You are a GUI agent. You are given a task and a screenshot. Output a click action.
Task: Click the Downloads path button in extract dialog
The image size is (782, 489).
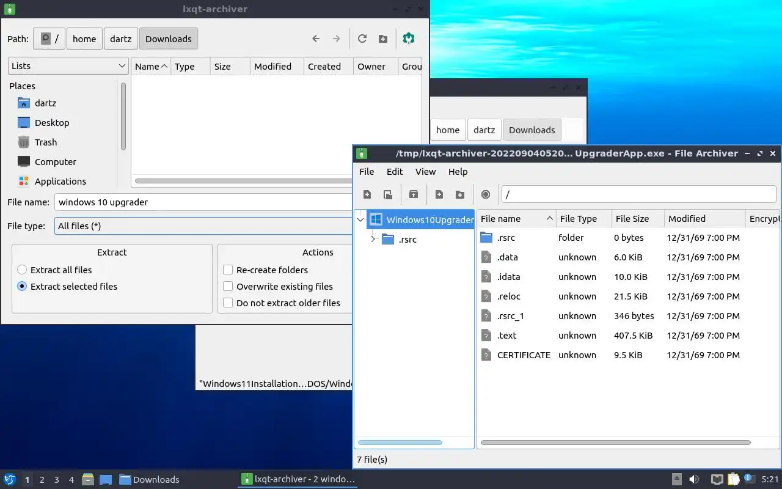click(x=169, y=39)
